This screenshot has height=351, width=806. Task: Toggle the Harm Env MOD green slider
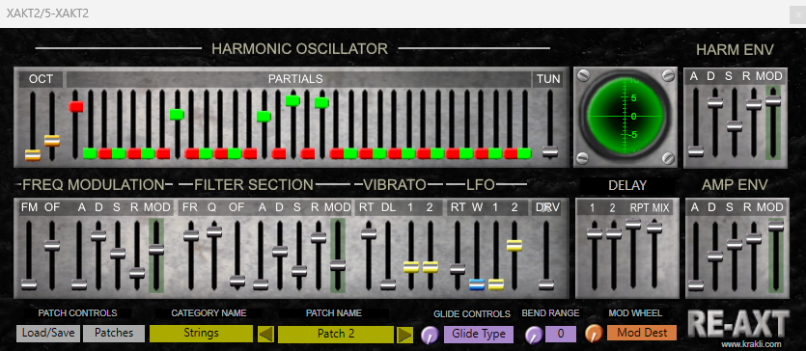pyautogui.click(x=772, y=100)
